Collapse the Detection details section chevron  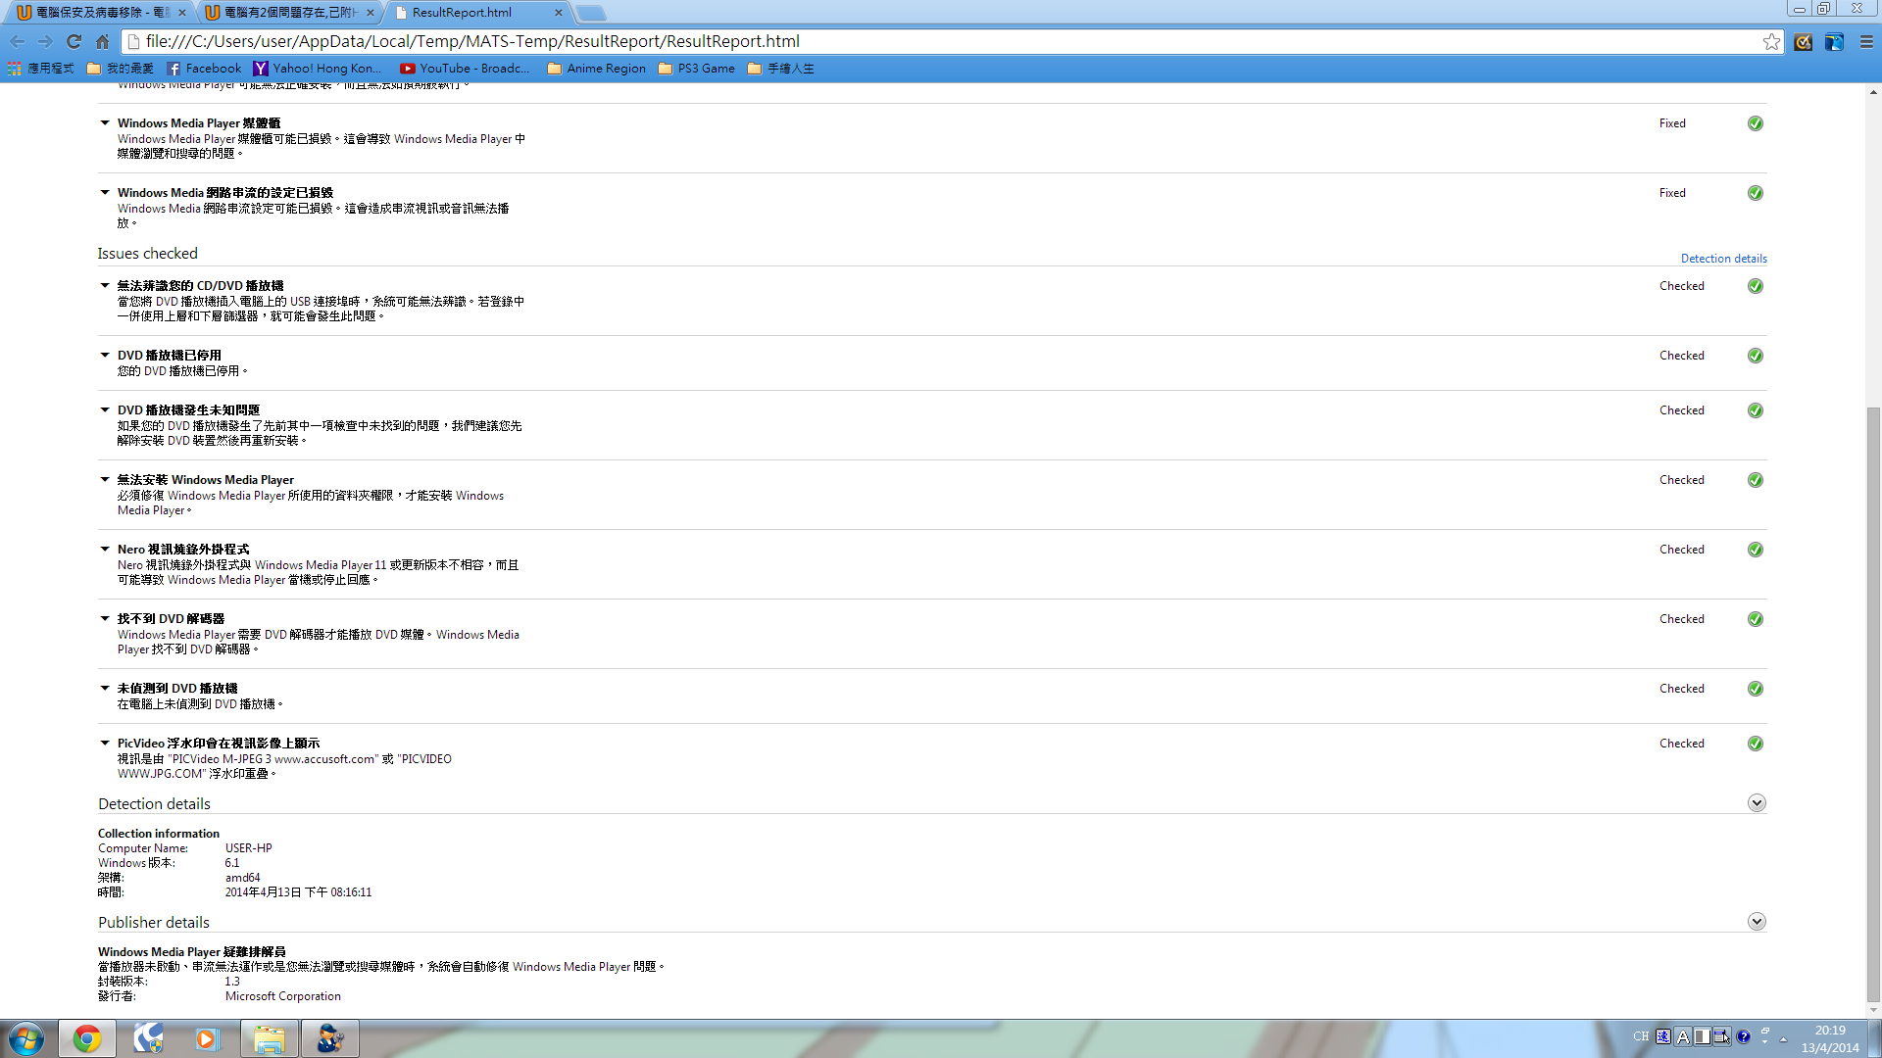[1757, 803]
